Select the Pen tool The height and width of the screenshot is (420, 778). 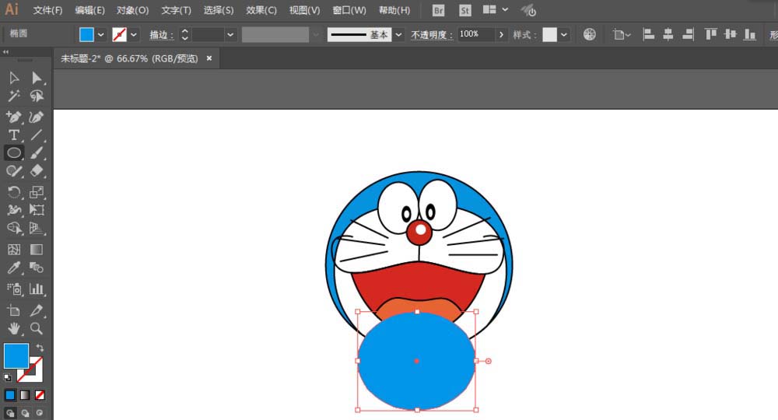[x=14, y=117]
